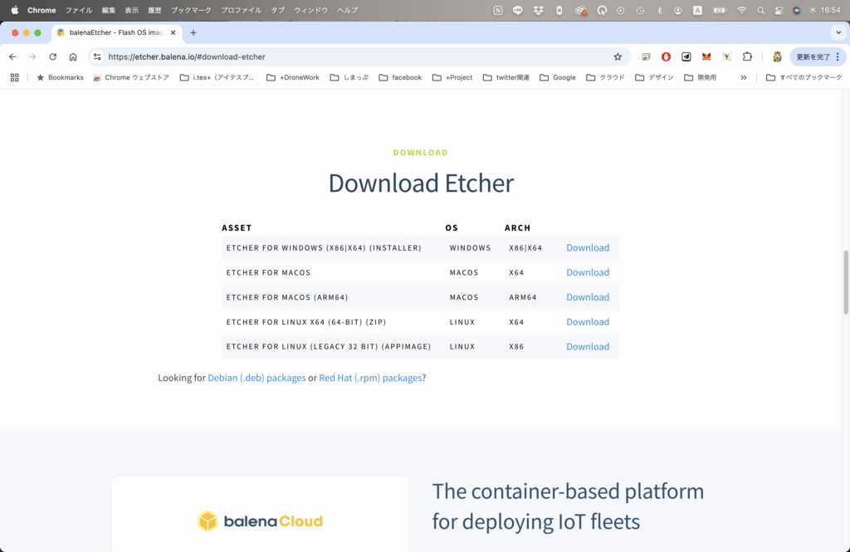Open Time Machine menu bar icon
This screenshot has height=552, width=850.
[640, 10]
